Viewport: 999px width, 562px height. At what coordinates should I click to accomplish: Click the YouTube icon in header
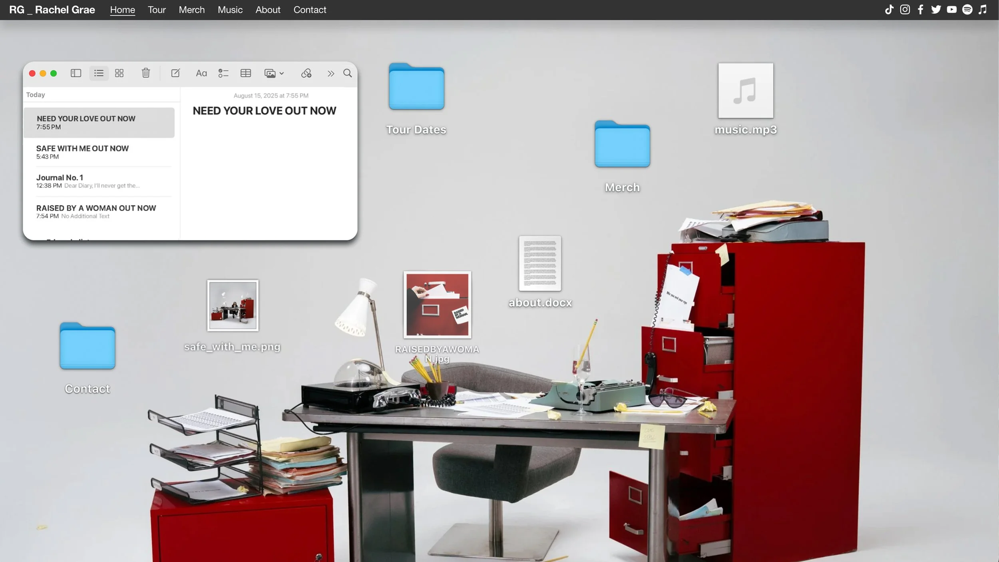click(951, 10)
